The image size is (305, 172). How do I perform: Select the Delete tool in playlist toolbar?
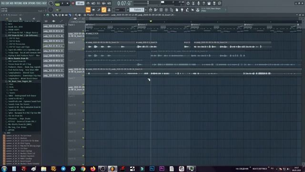[60, 15]
